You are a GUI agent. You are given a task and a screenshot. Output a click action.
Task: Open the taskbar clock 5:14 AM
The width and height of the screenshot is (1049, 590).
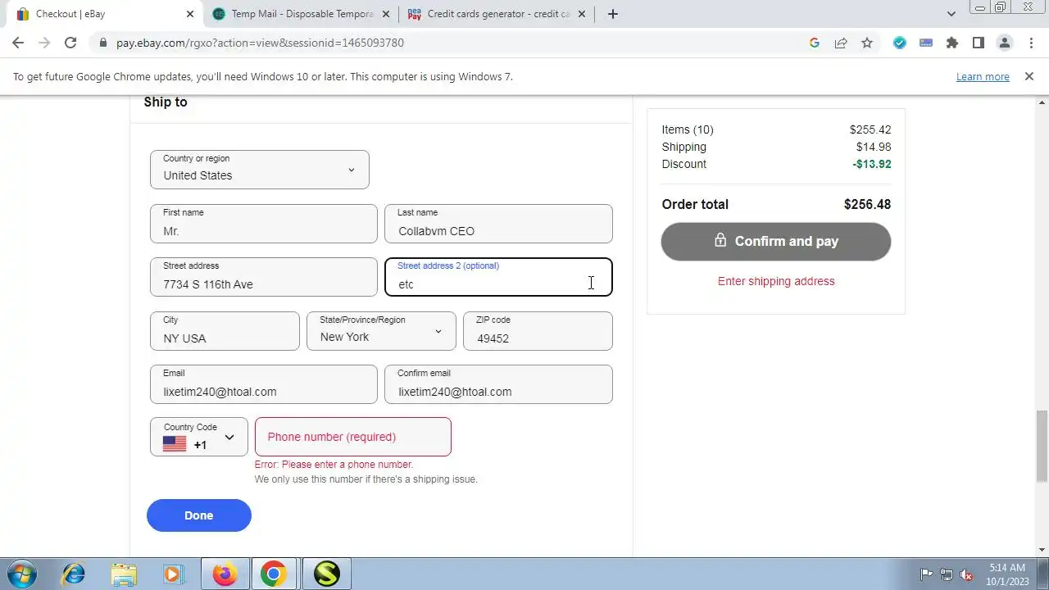point(1007,574)
